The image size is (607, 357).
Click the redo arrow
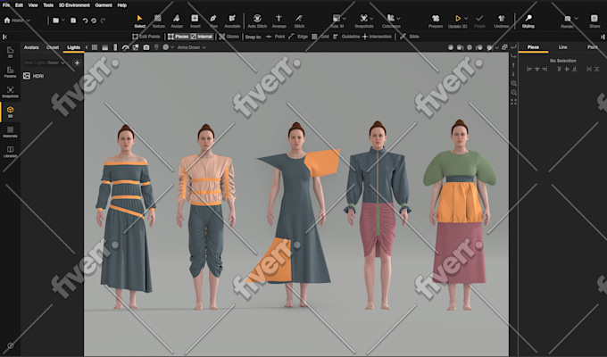[x=103, y=21]
